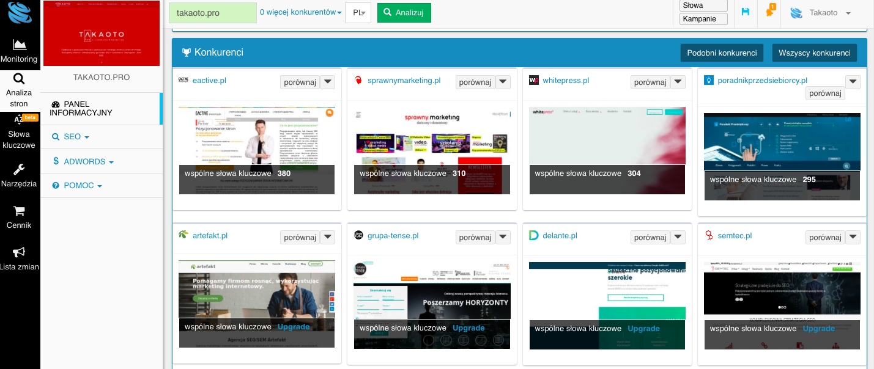874x369 pixels.
Task: Open the delante.pl screenshot thumbnail
Action: (607, 305)
